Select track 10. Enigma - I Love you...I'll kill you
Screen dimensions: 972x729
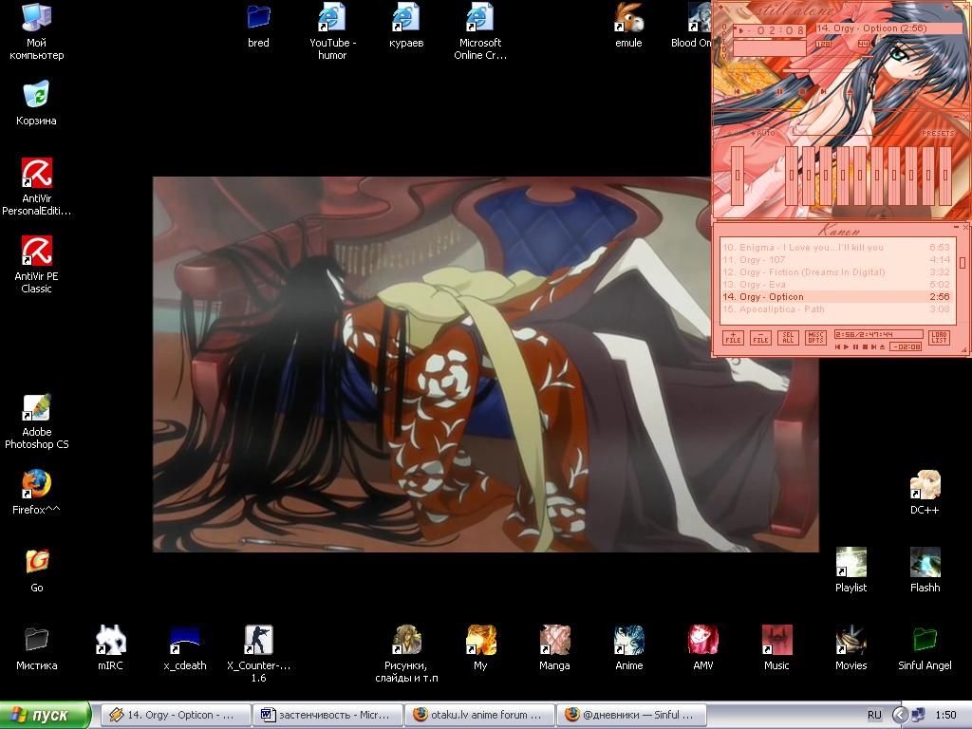(x=835, y=248)
